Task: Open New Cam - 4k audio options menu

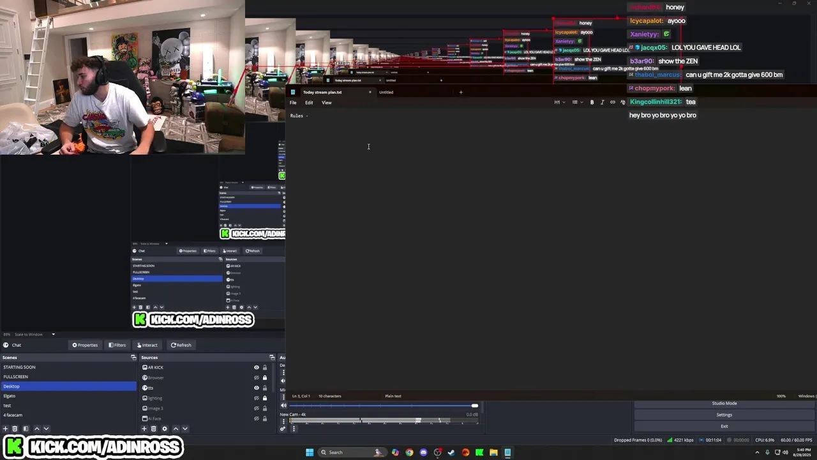Action: (283, 422)
